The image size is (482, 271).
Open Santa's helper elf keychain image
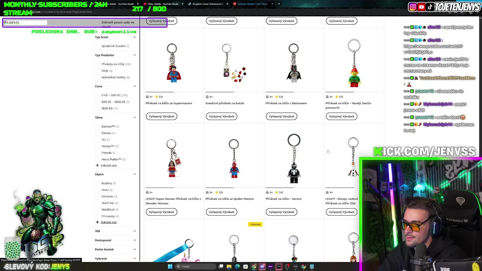pyautogui.click(x=354, y=63)
